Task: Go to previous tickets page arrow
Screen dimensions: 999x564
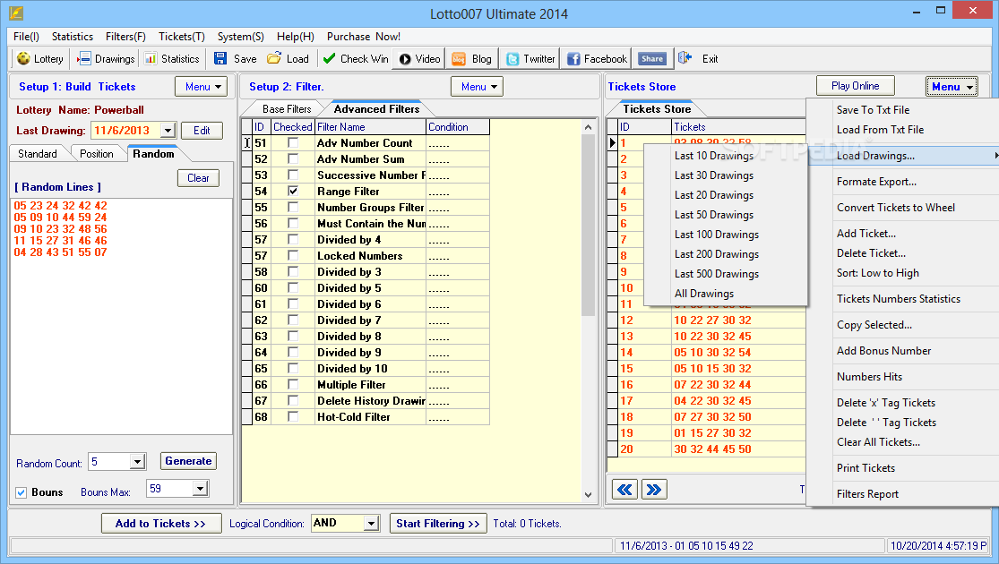Action: click(625, 490)
